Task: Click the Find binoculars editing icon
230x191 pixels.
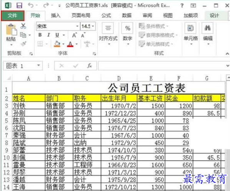Action: click(208, 28)
